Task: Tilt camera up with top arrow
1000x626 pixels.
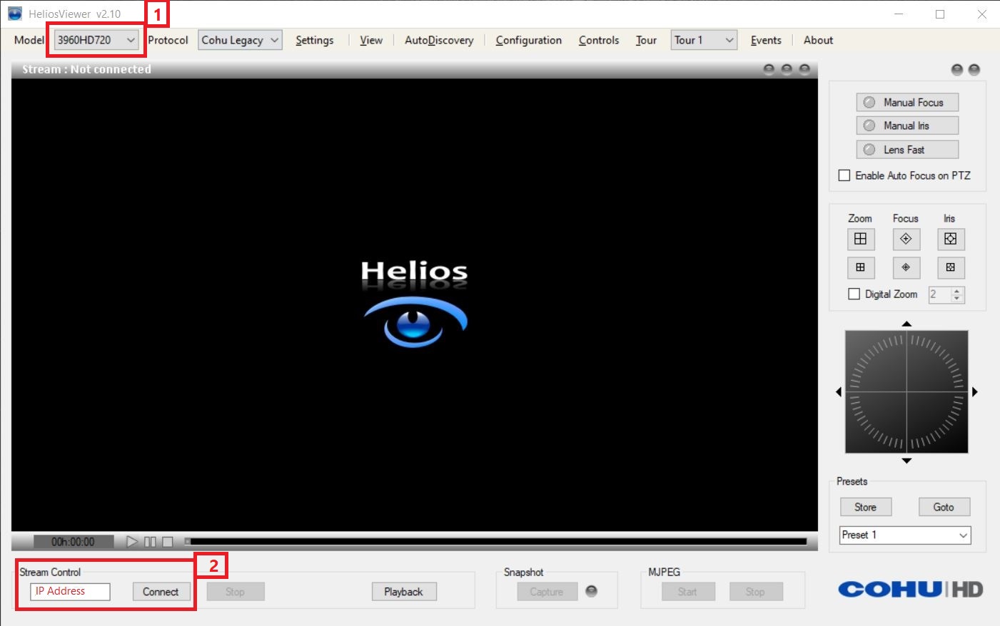Action: [x=906, y=324]
